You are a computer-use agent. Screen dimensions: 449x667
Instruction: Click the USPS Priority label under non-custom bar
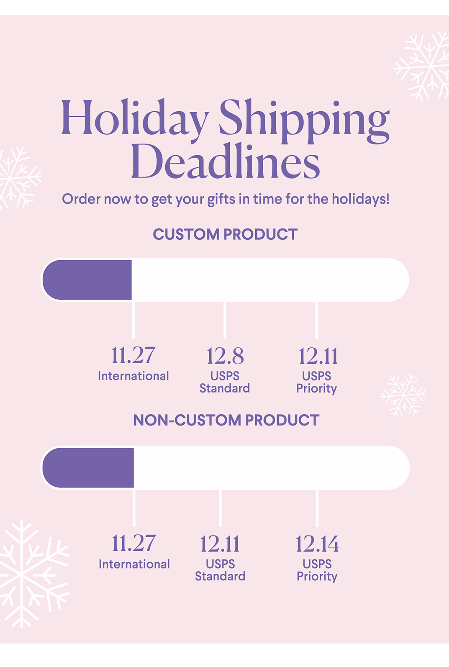point(317,570)
